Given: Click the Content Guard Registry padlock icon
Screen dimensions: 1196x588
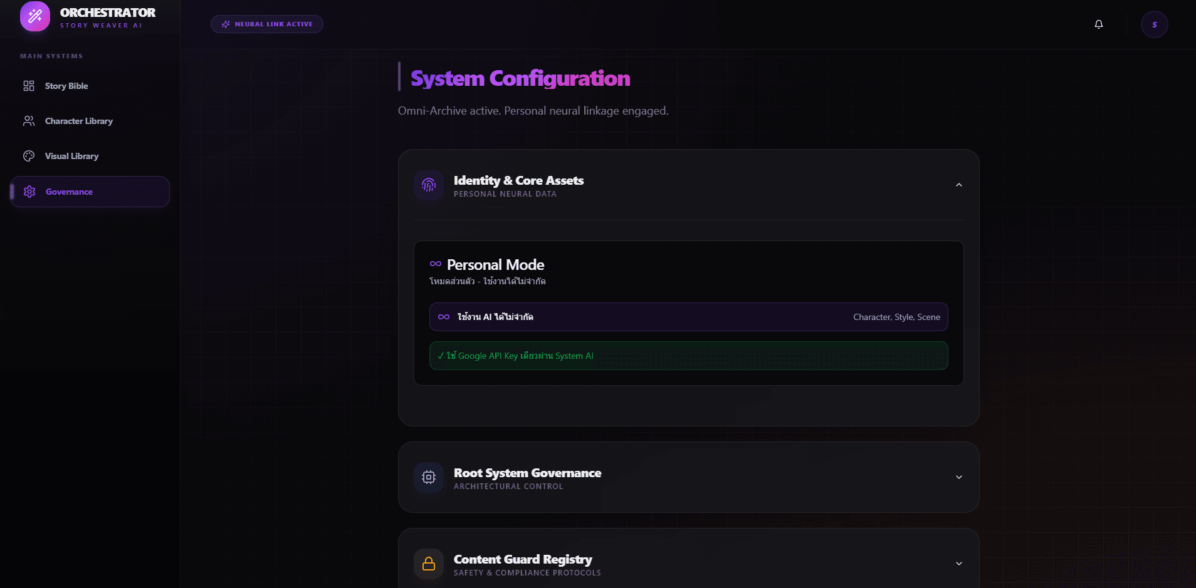Looking at the screenshot, I should pyautogui.click(x=429, y=564).
